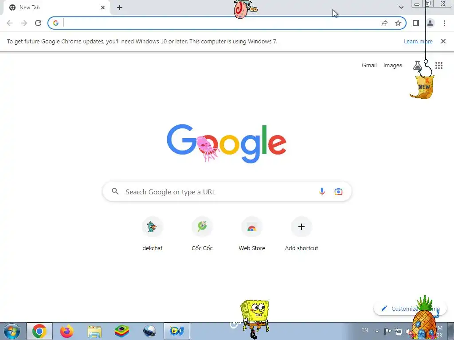Open the Chrome profile avatar
The width and height of the screenshot is (454, 340).
click(430, 23)
